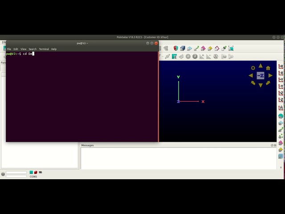285x214 pixels.
Task: Click the upper status bar progress field
Action: tap(16, 173)
